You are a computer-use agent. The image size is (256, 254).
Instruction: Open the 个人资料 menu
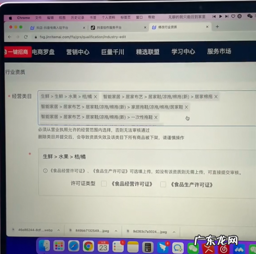(108, 17)
